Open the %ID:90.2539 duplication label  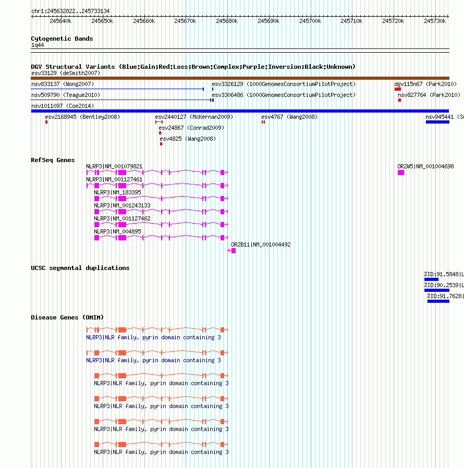click(x=444, y=285)
